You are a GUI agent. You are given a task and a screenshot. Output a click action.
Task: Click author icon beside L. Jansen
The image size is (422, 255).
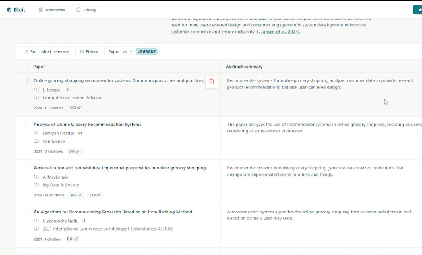(36, 90)
